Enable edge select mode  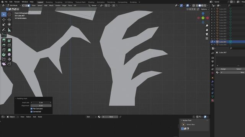point(26,5)
